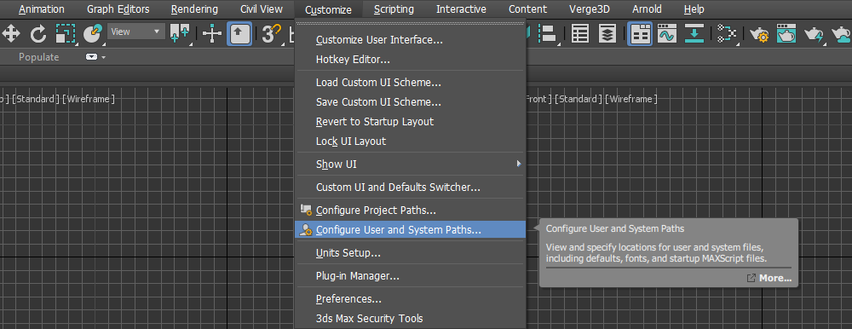This screenshot has height=329, width=852.
Task: Choose Configure Project Paths...
Action: pos(411,210)
